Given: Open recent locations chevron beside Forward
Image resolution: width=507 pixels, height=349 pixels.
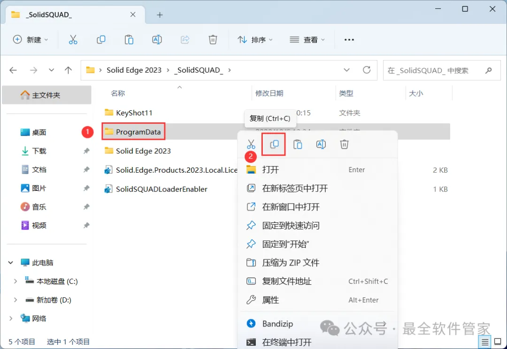Looking at the screenshot, I should click(x=51, y=70).
